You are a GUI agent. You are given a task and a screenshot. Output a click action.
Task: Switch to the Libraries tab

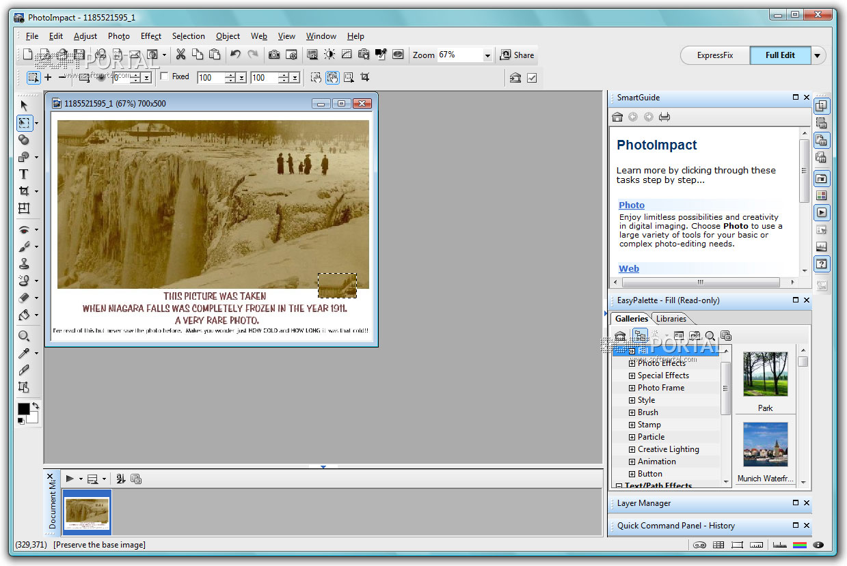(x=671, y=319)
